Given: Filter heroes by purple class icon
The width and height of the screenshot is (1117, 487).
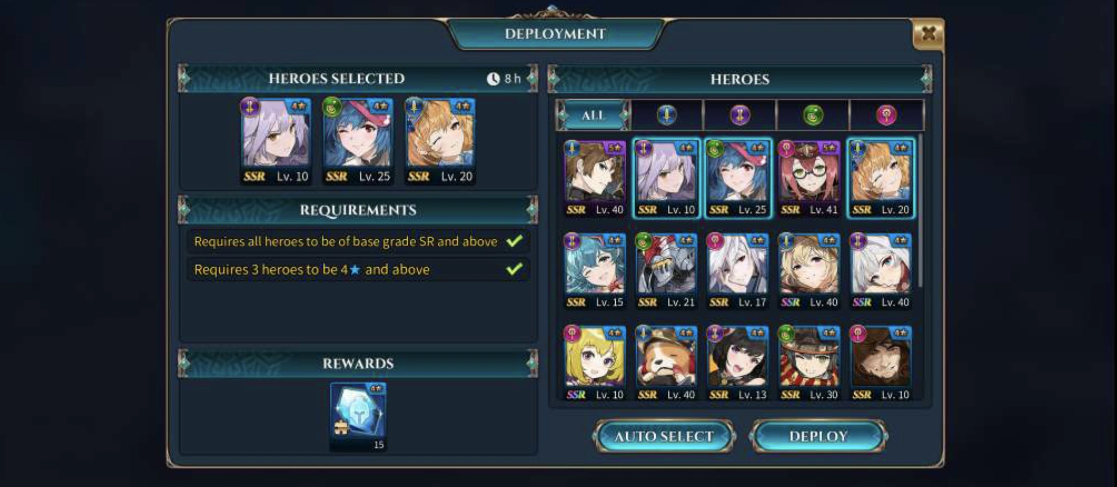Looking at the screenshot, I should pos(740,115).
